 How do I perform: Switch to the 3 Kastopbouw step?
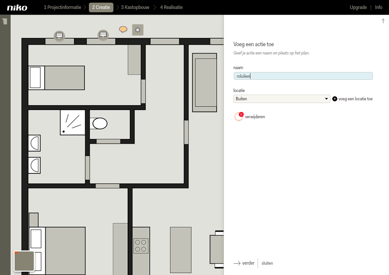tap(135, 7)
